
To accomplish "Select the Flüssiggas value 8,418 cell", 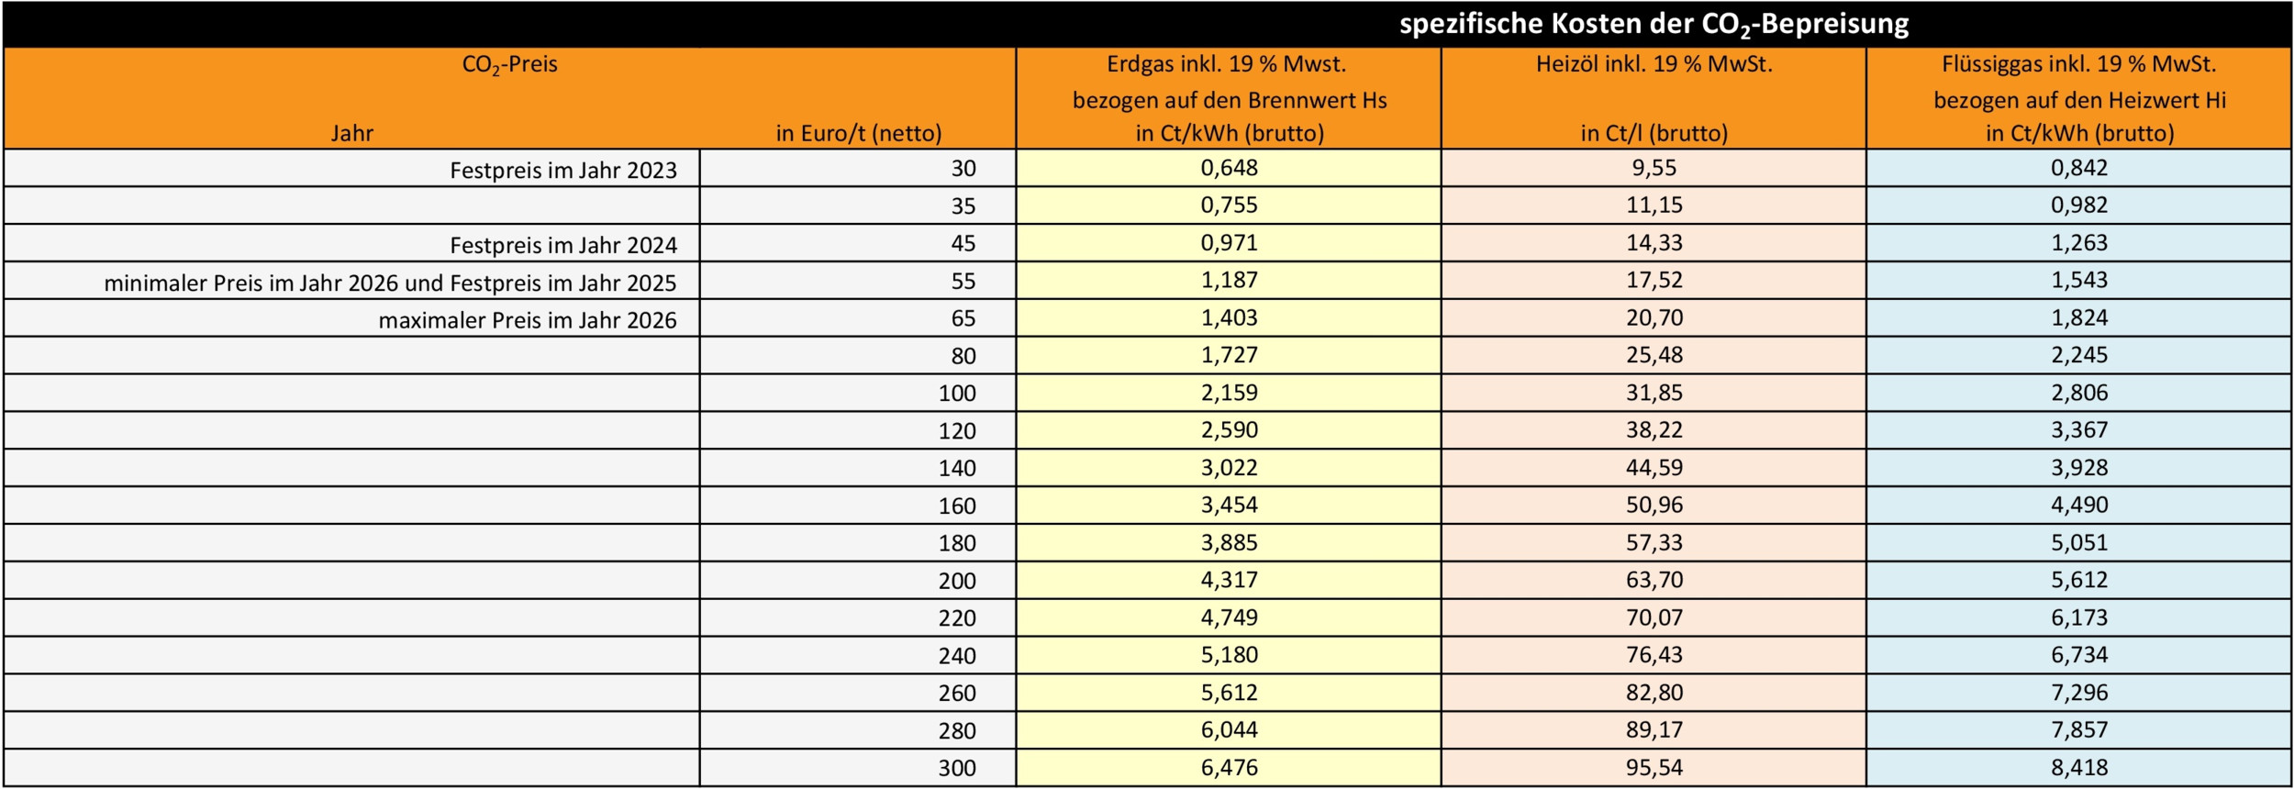I will tap(2078, 768).
